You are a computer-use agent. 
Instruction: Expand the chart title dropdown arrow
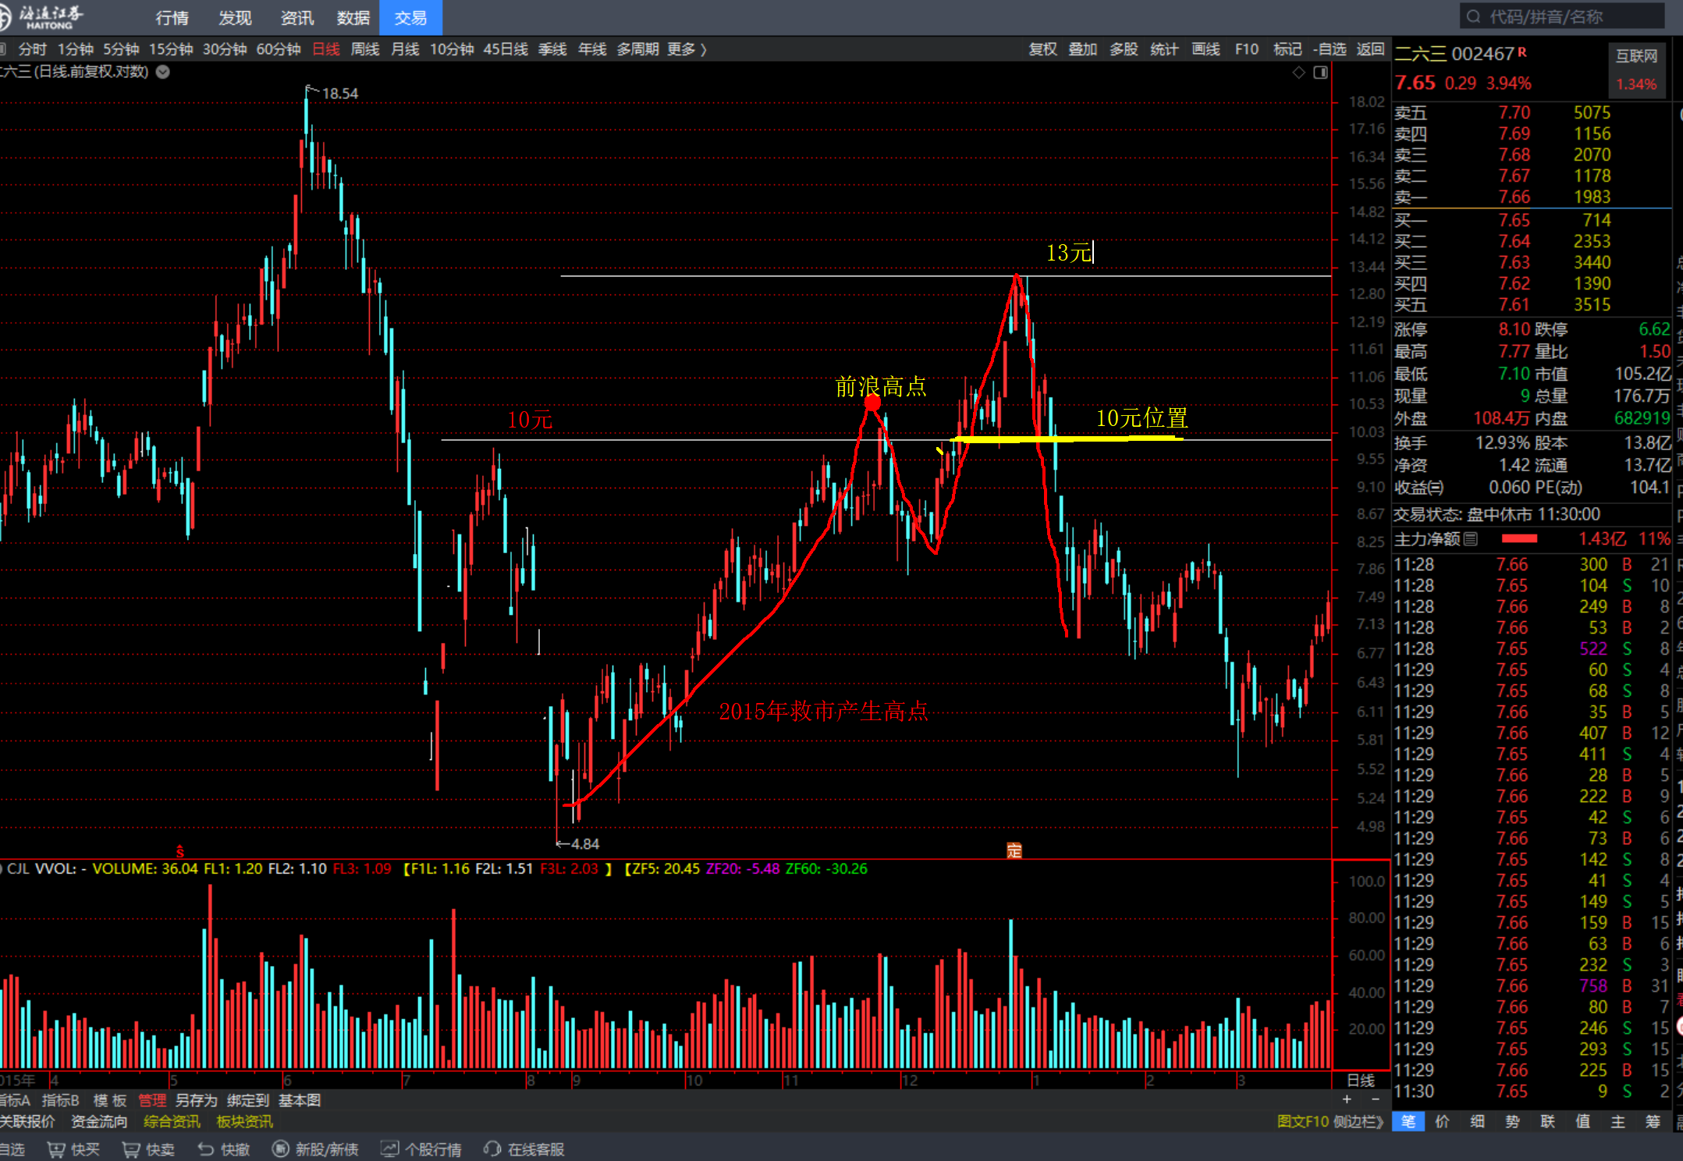click(x=162, y=72)
